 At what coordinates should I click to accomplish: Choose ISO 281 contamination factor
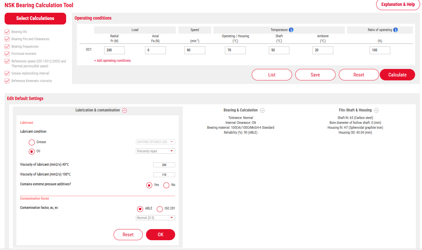159,209
